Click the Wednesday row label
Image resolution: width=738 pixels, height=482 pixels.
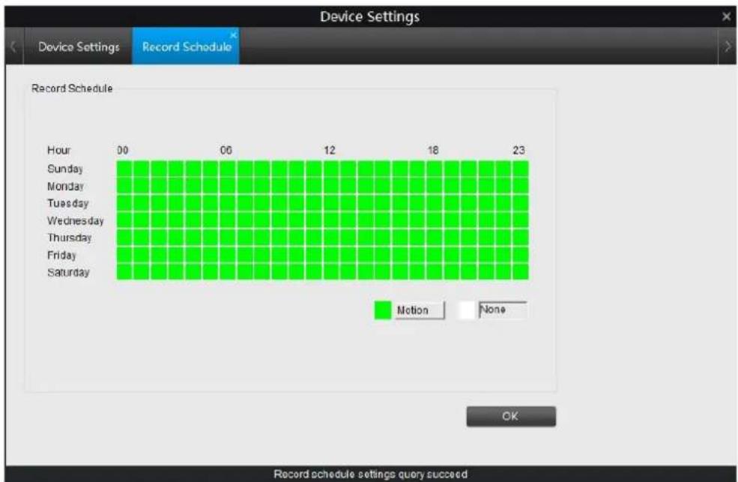click(76, 220)
